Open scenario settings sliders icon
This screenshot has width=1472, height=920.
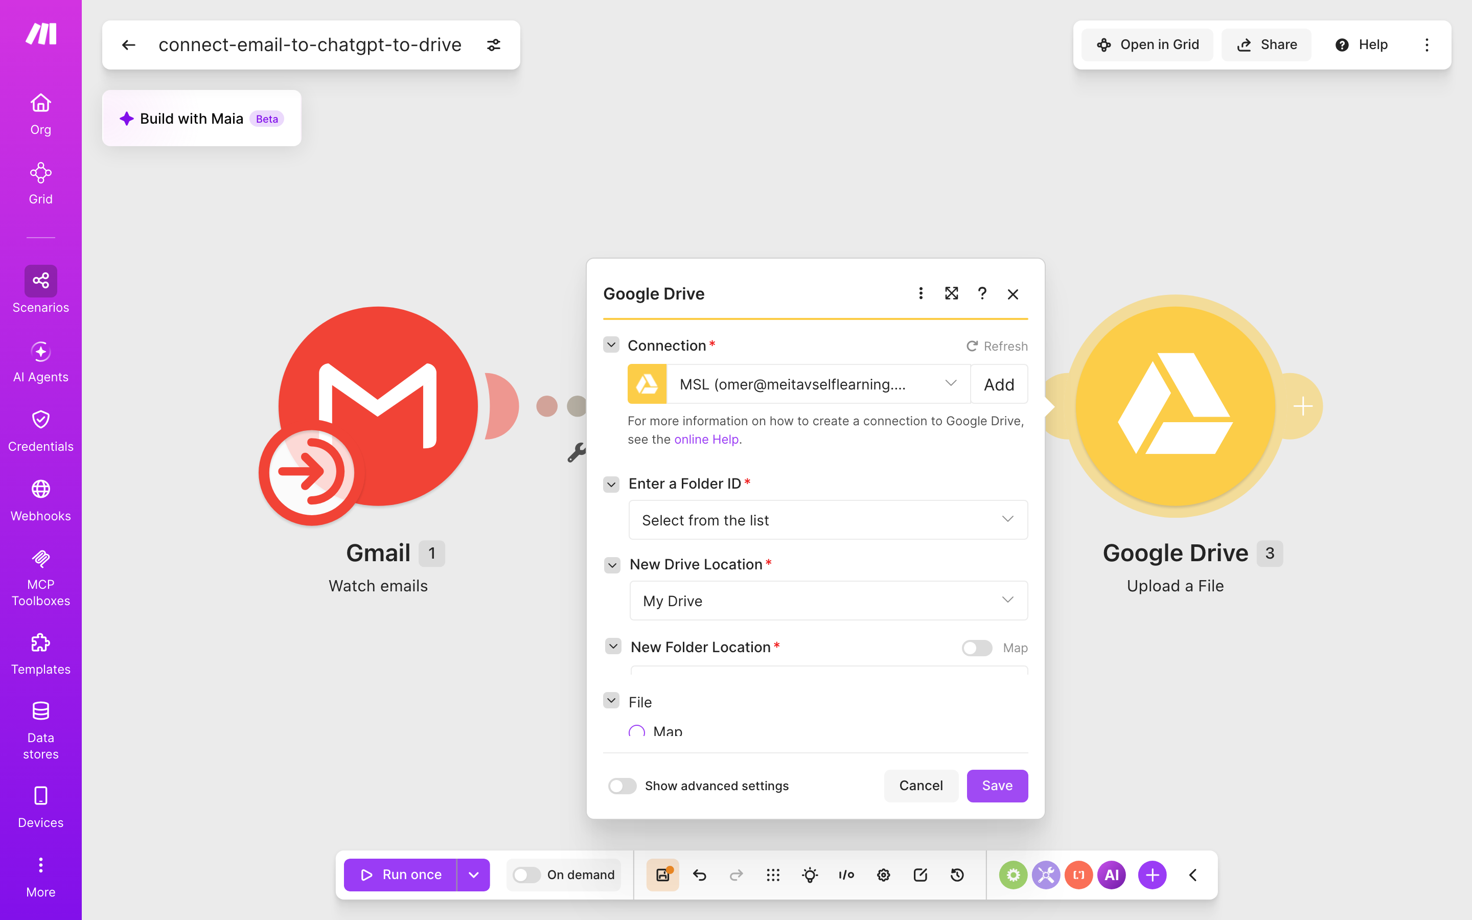click(494, 45)
